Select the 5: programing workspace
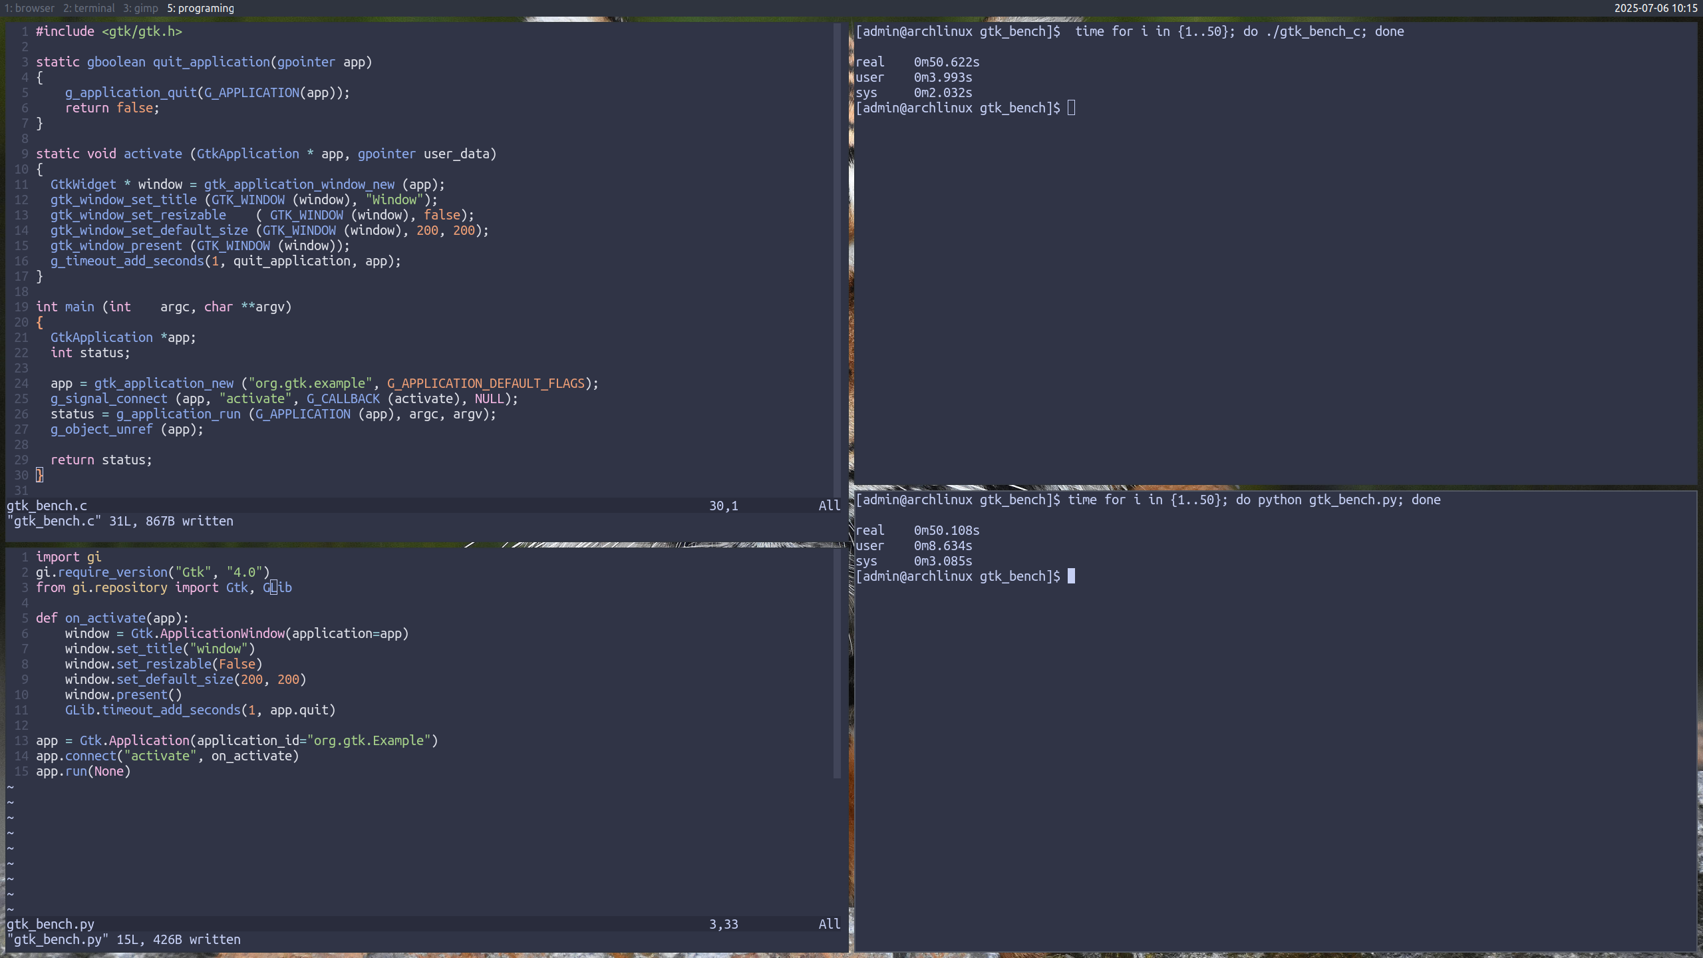This screenshot has height=958, width=1703. click(200, 8)
